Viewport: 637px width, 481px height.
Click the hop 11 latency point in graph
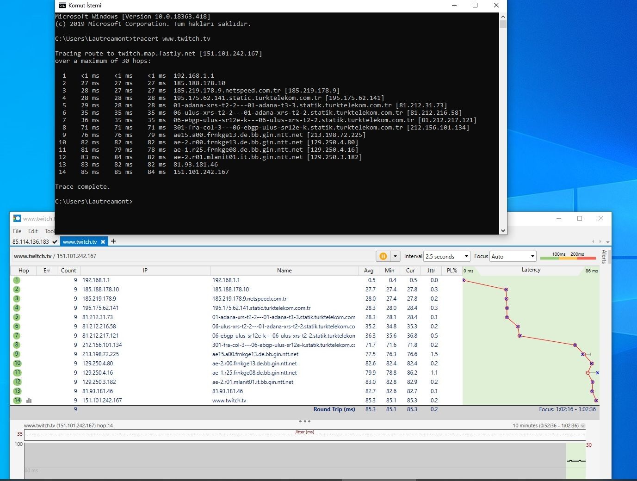point(588,373)
